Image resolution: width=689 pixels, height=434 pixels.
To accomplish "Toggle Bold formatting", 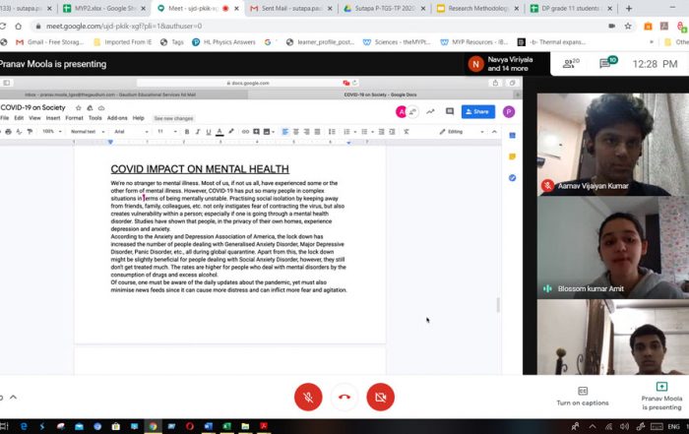I will click(x=187, y=131).
